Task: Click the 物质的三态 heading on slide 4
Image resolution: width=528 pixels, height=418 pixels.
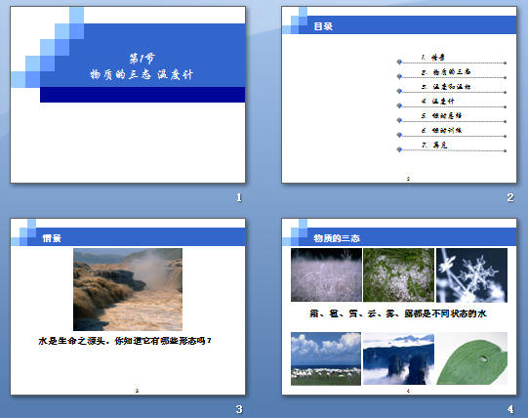Action: click(337, 238)
